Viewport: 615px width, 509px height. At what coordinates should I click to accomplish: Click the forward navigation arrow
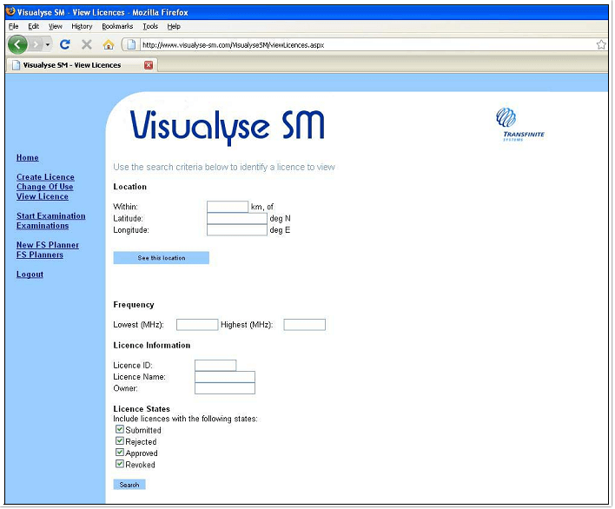pyautogui.click(x=36, y=44)
